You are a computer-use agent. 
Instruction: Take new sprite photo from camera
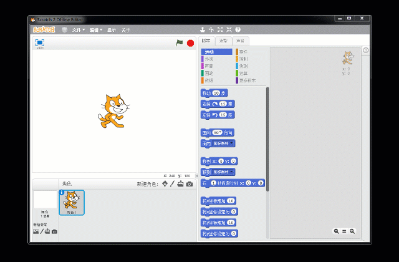tap(190, 184)
